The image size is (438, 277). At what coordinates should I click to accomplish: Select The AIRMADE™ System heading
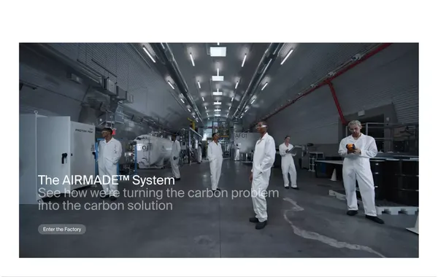pyautogui.click(x=106, y=180)
